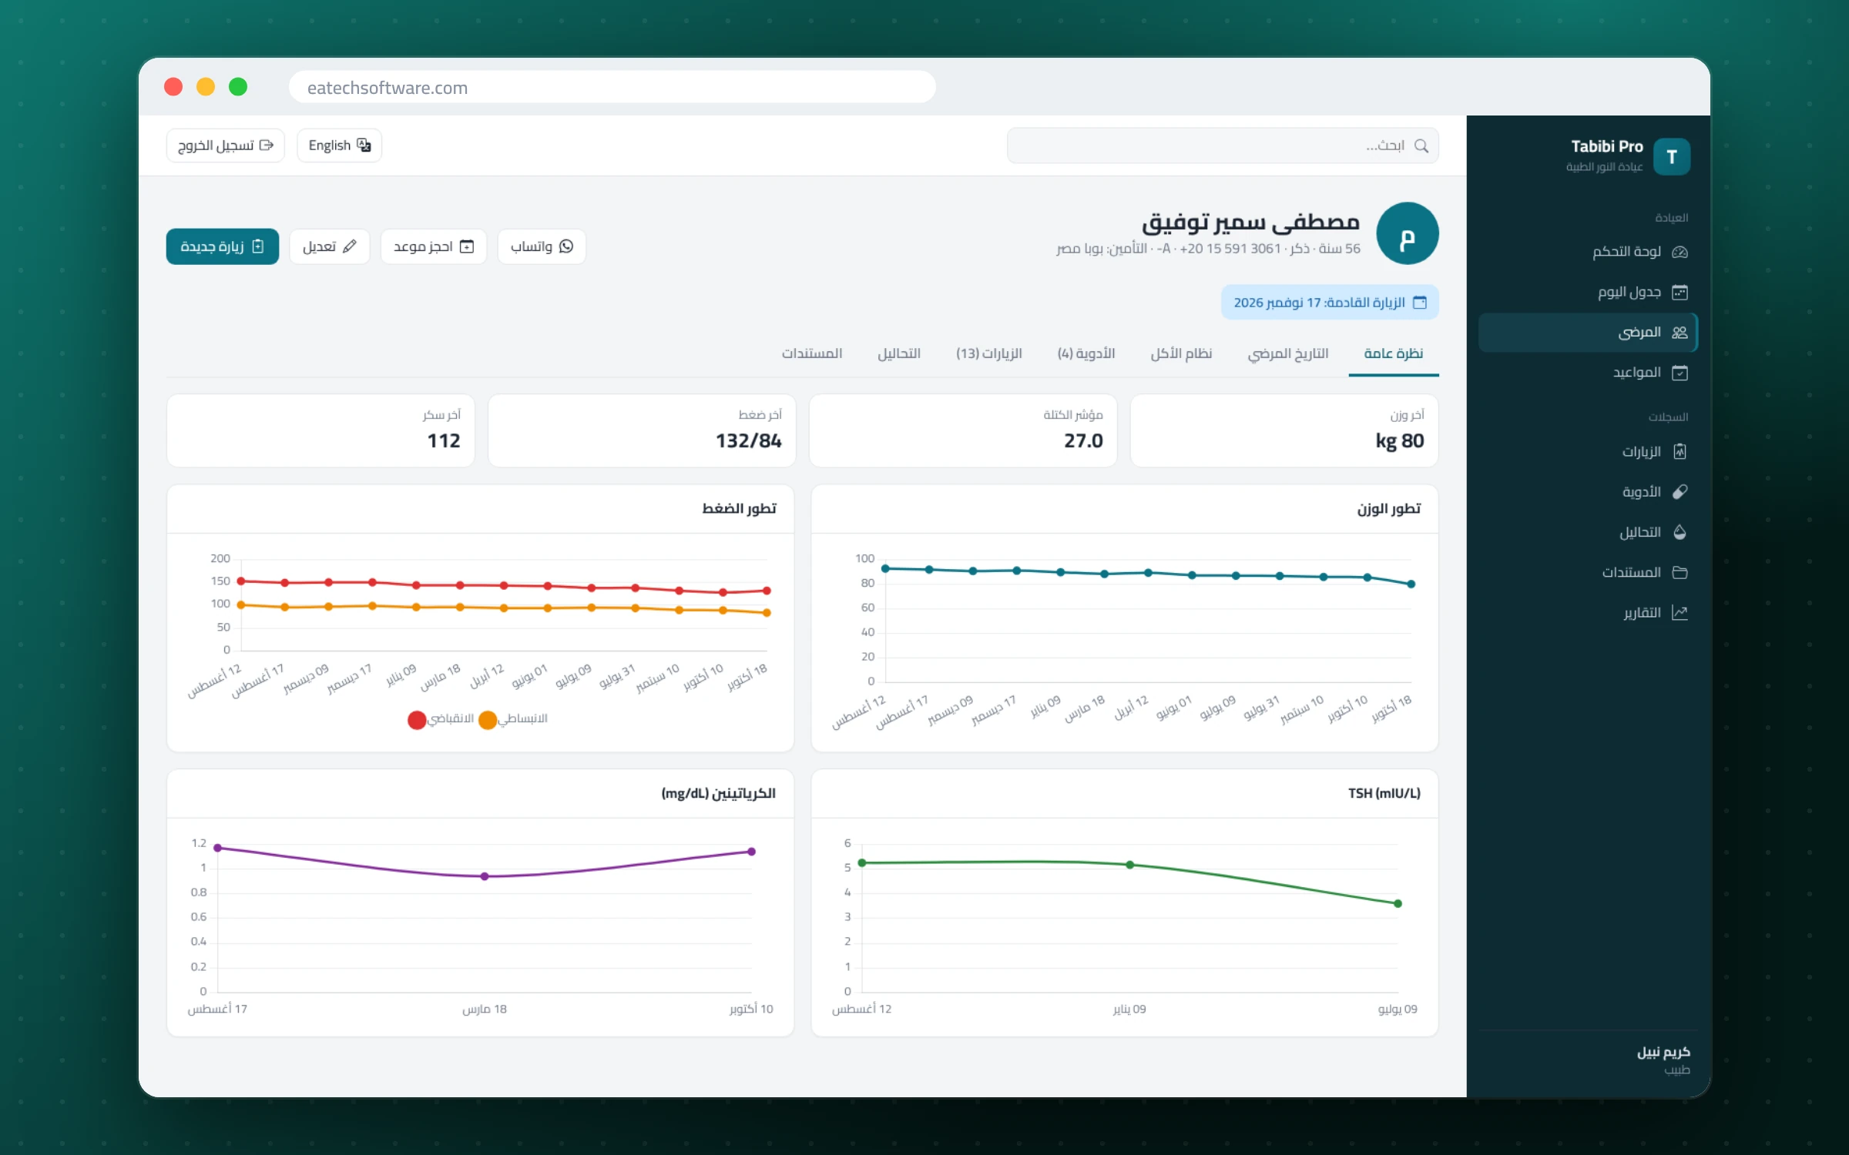The height and width of the screenshot is (1155, 1849).
Task: Switch to التحاليل tab
Action: [898, 353]
